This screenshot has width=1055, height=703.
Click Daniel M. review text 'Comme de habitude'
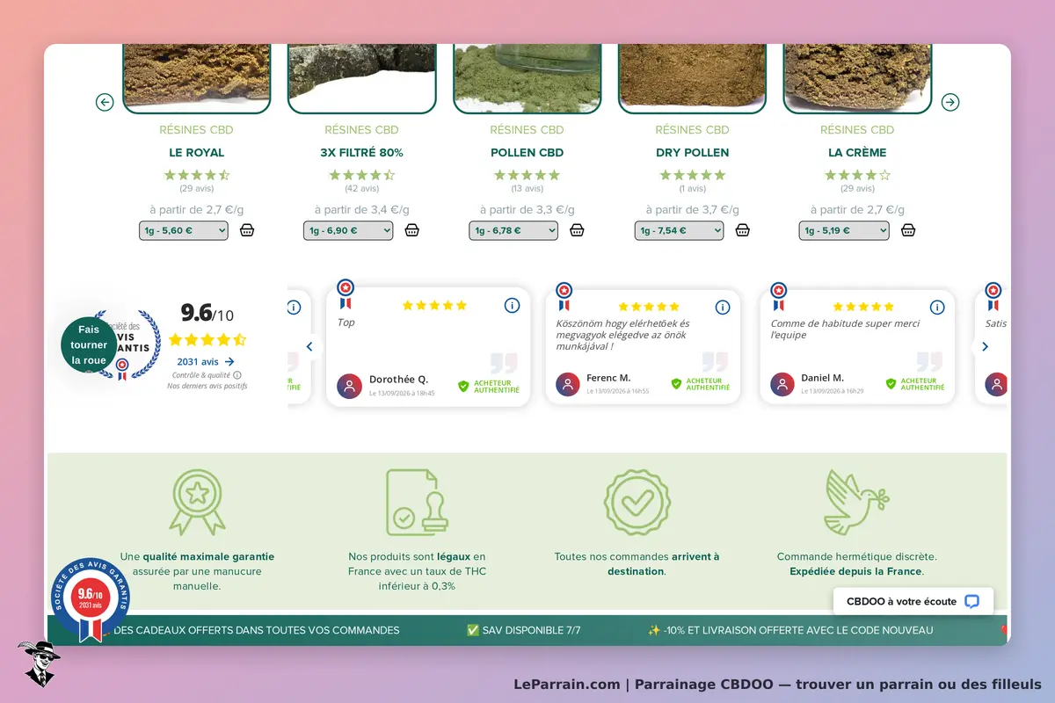845,329
